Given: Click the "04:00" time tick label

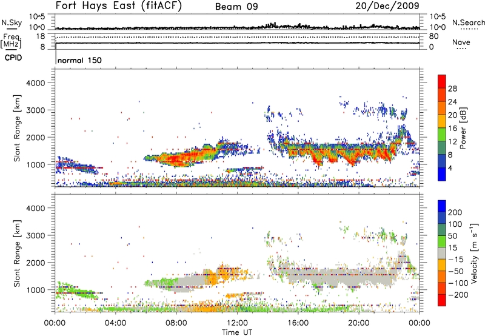Looking at the screenshot, I should 115,323.
